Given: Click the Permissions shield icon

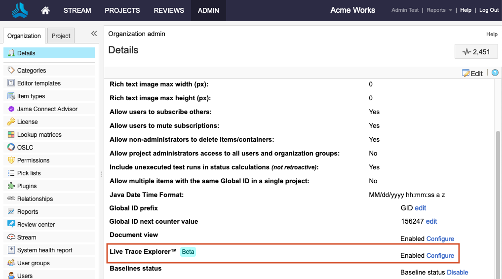Looking at the screenshot, I should [x=11, y=160].
